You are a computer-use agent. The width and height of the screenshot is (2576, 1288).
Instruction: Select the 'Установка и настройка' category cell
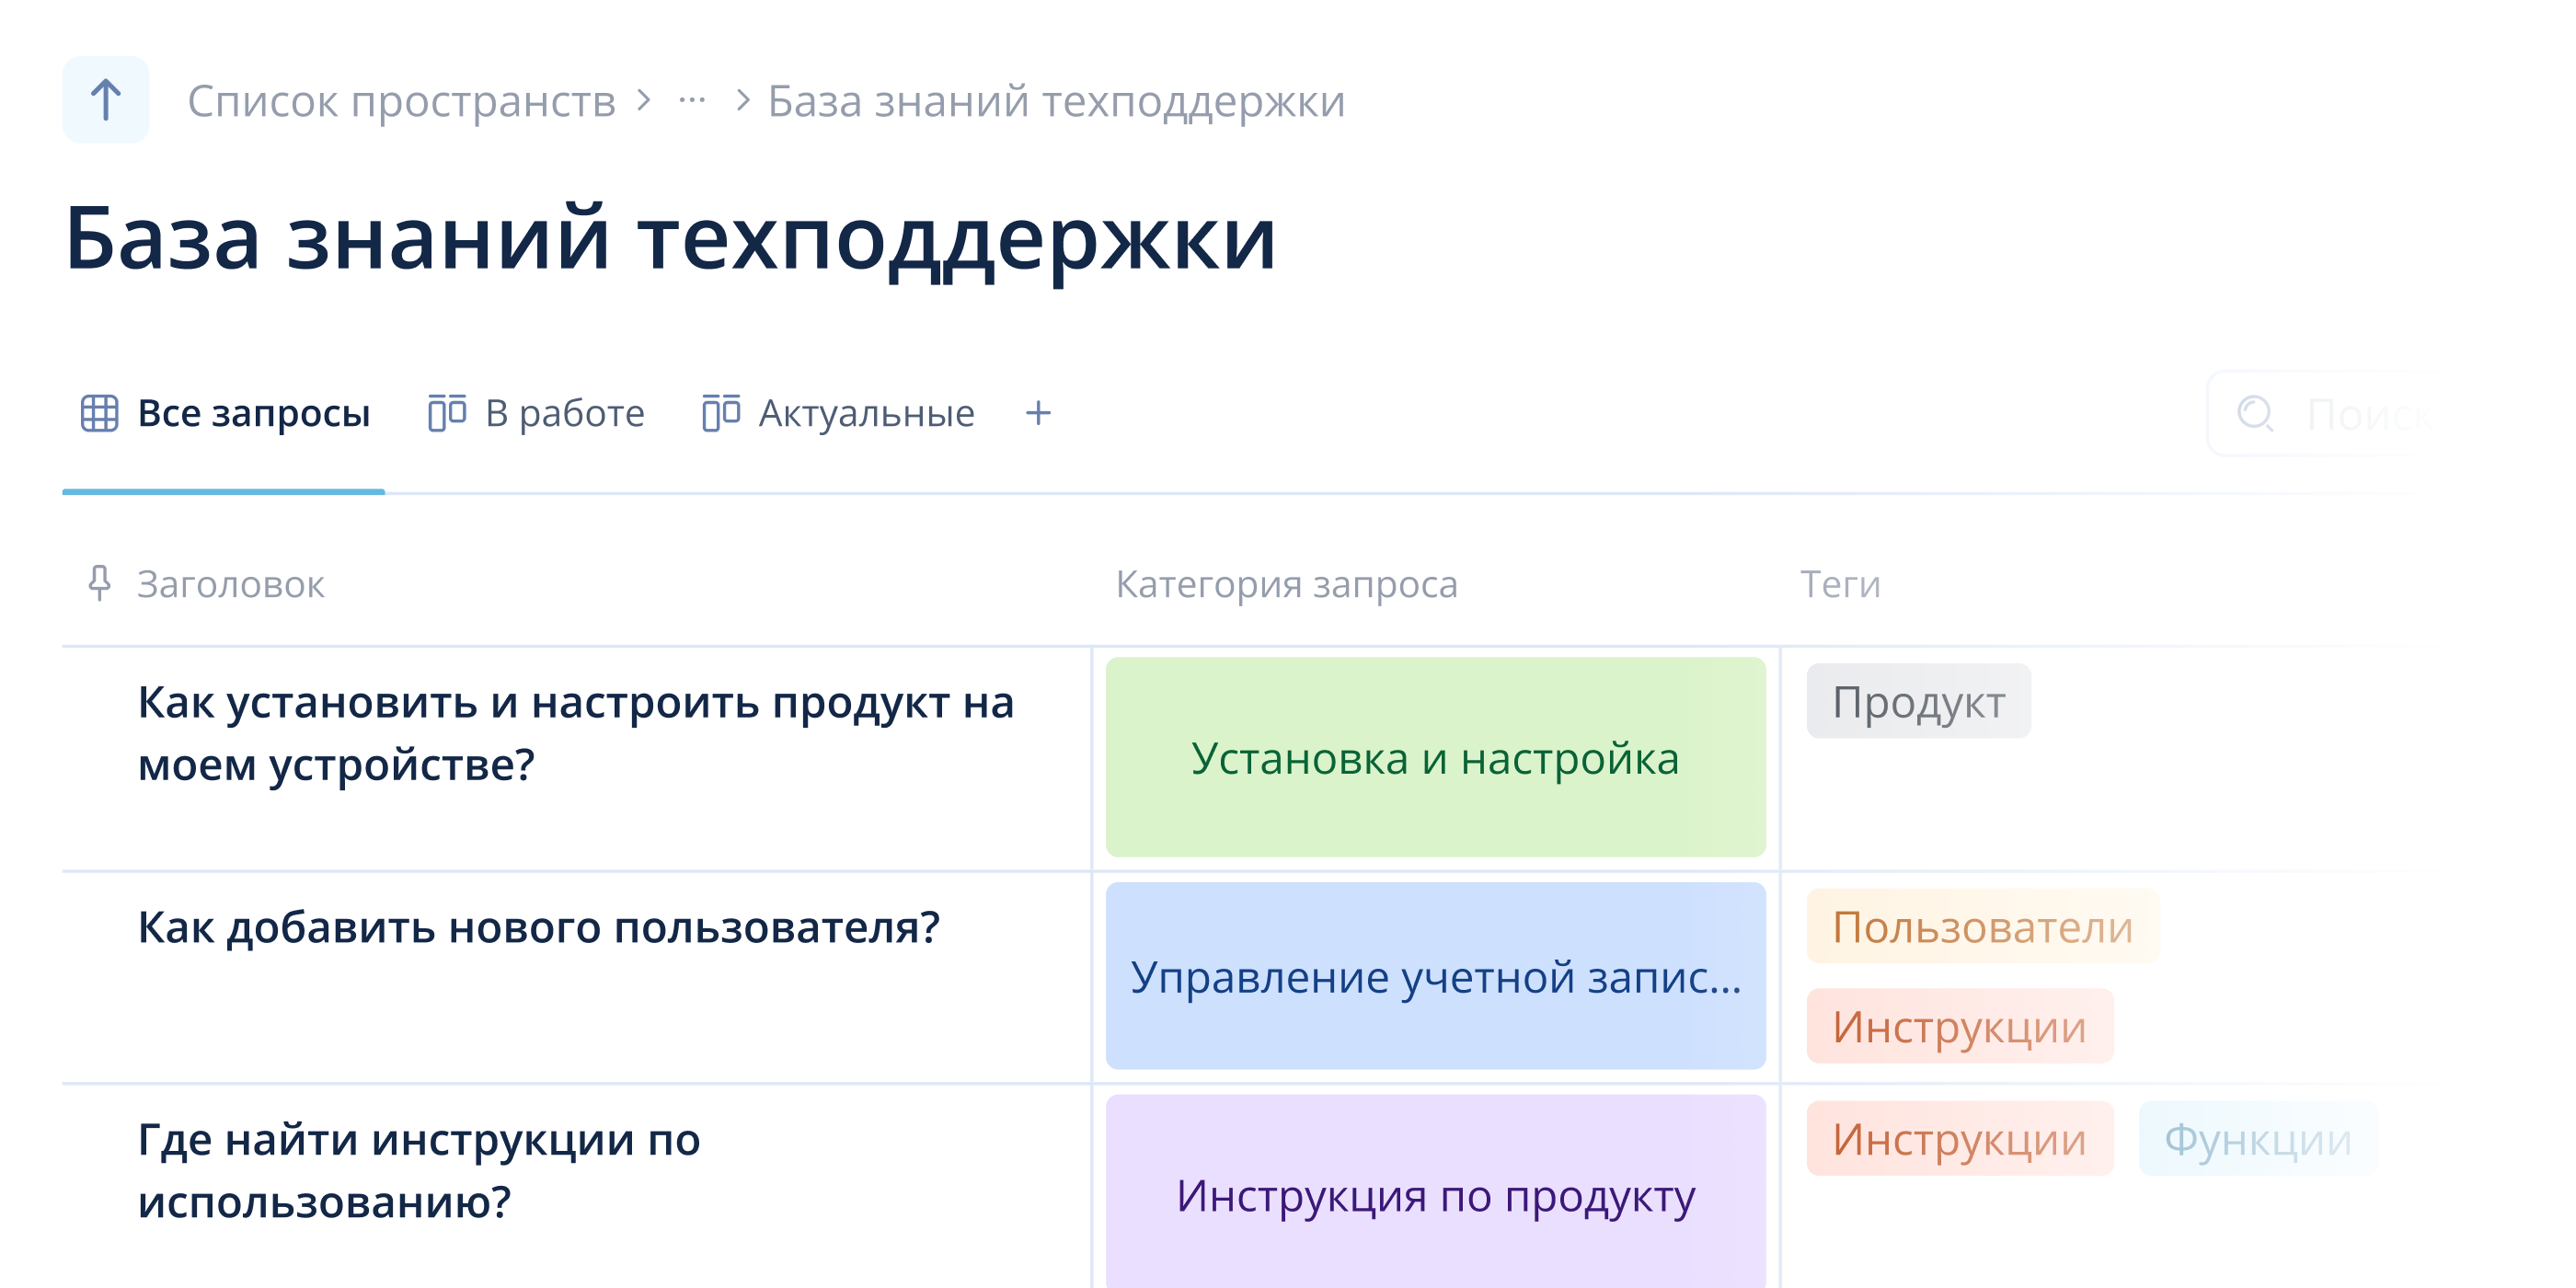click(x=1435, y=757)
